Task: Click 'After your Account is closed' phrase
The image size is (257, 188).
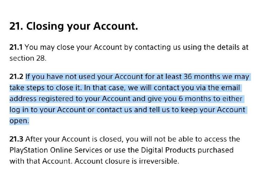Action: tap(74, 139)
